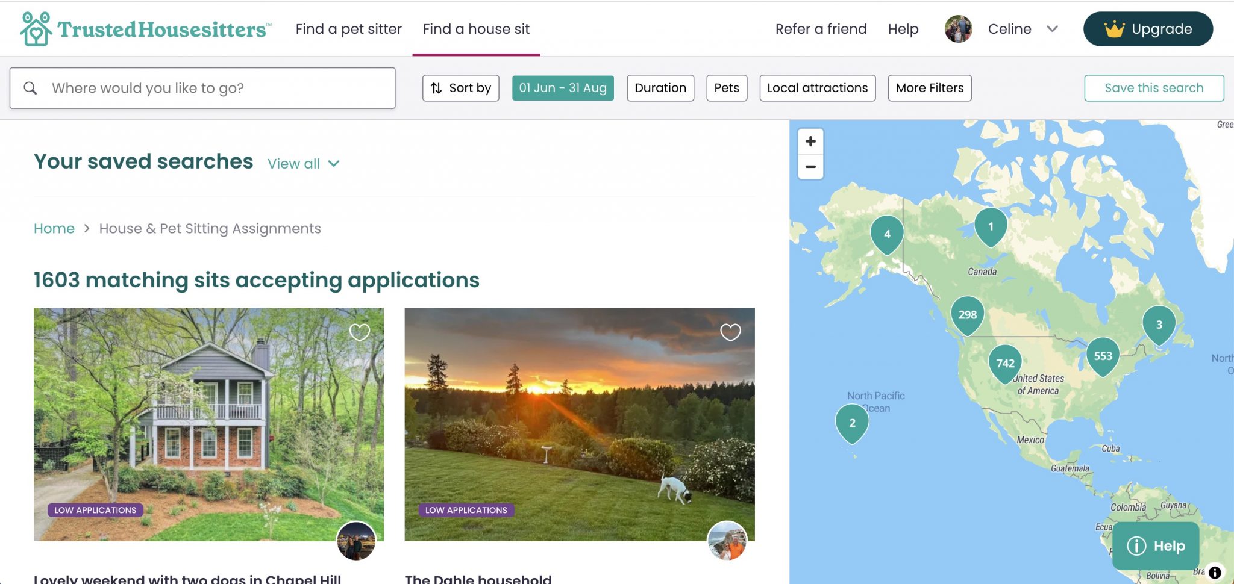The image size is (1234, 584).
Task: Open Find a pet sitter tab
Action: 348,29
